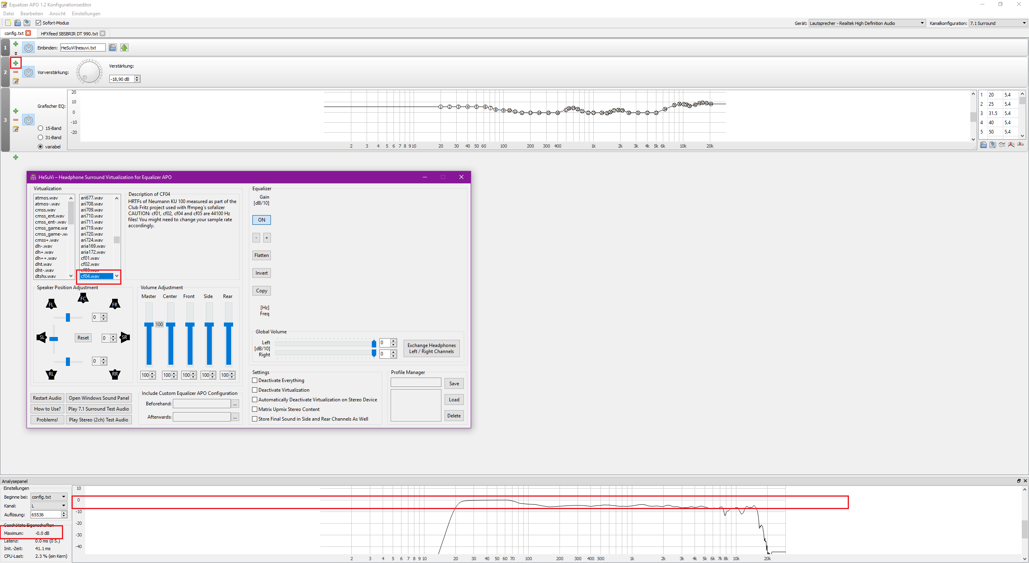Screen dimensions: 1029x563
Task: Click FC front center speaker icon
Action: [83, 298]
